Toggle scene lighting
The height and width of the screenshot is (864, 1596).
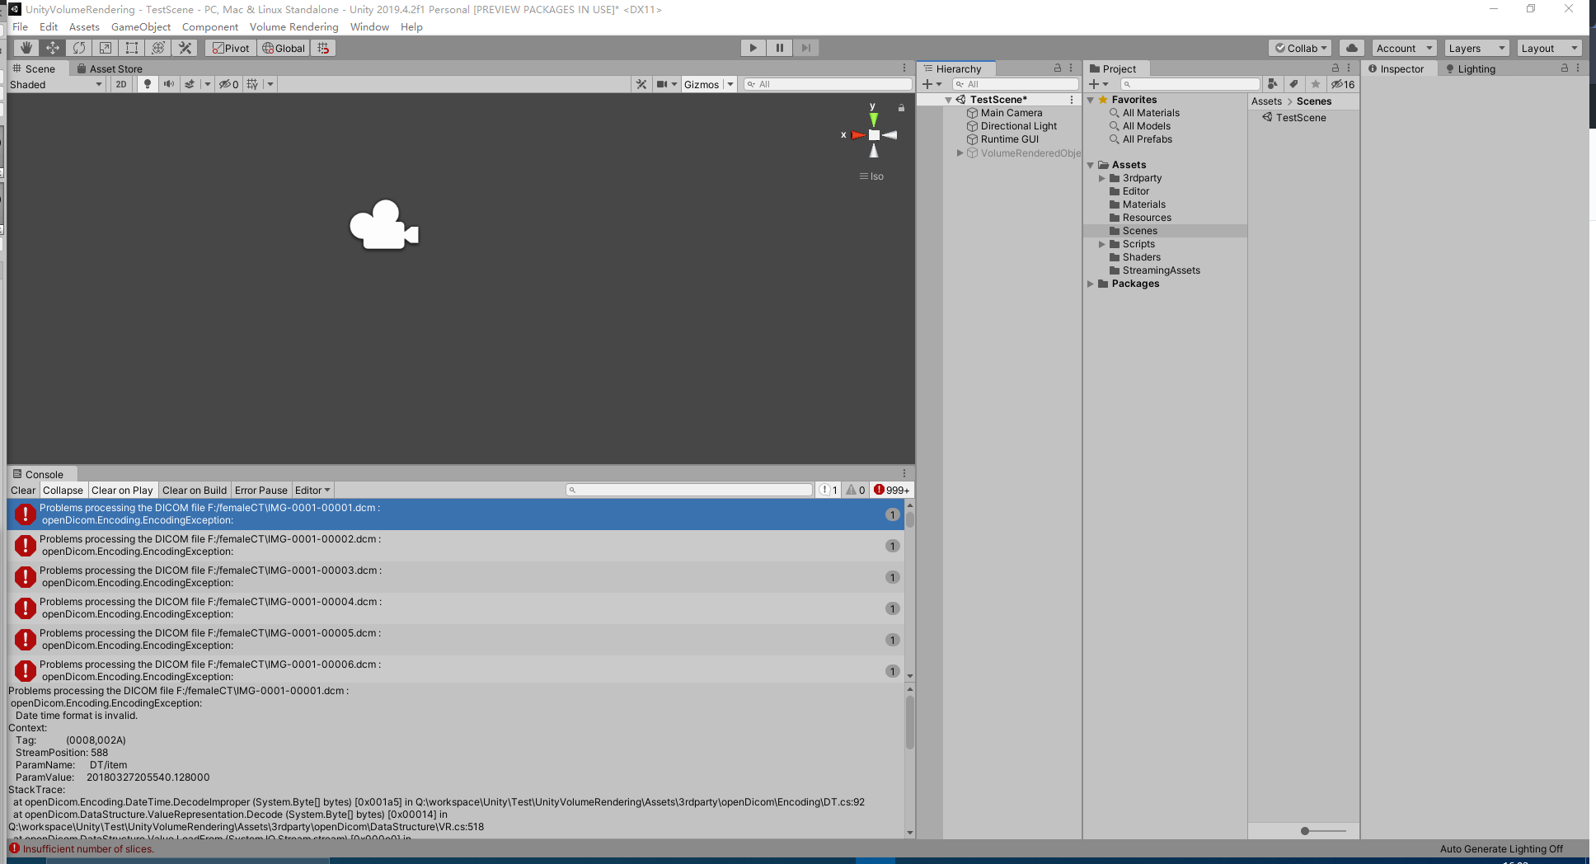click(147, 83)
